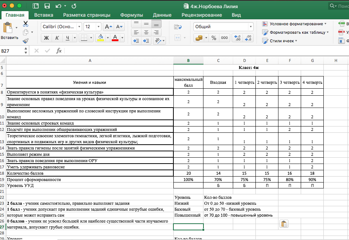The image size is (349, 240).
Task: Expand the paste options arrow
Action: tap(16, 28)
